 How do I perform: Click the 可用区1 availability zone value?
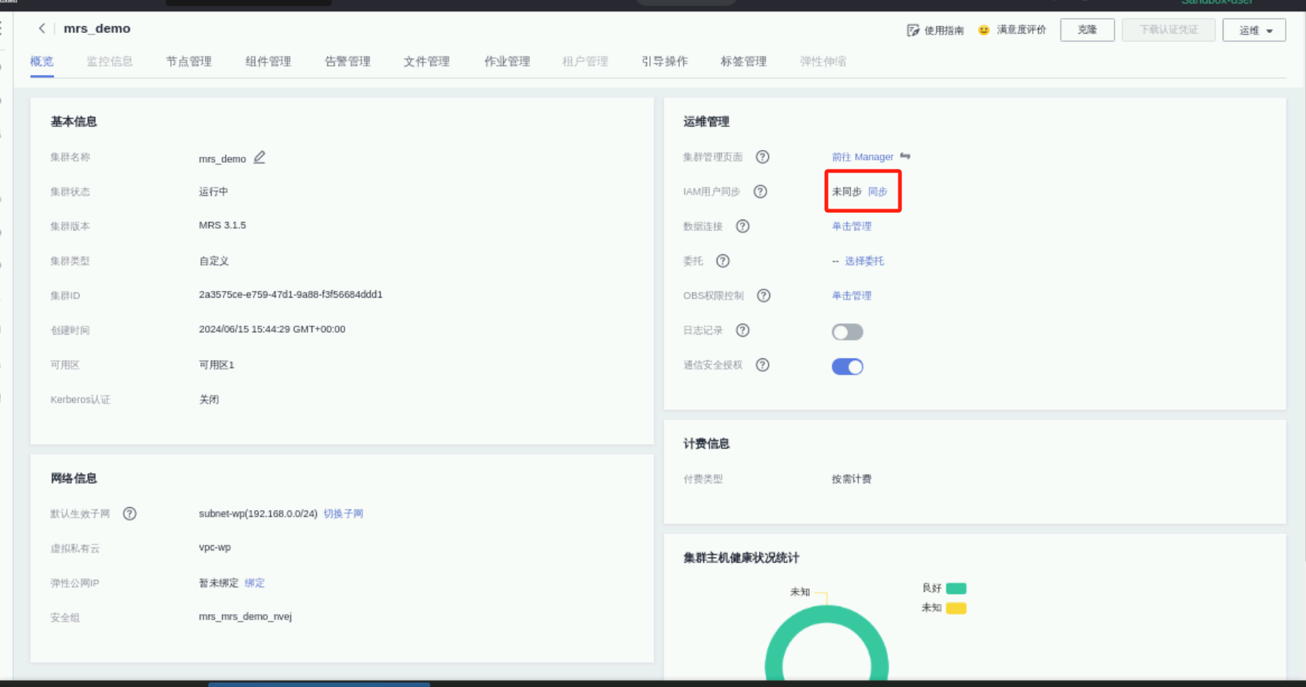216,364
